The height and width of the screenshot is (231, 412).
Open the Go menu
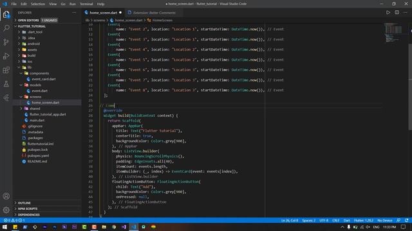pos(63,4)
